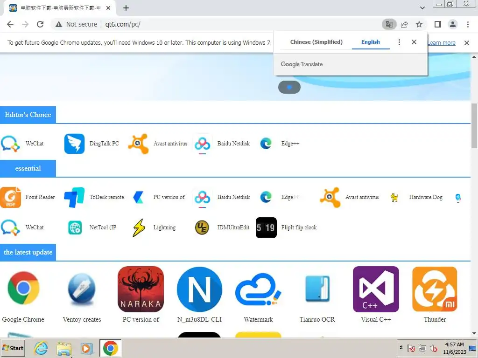
Task: Click the banner carousel dot indicator
Action: click(289, 87)
